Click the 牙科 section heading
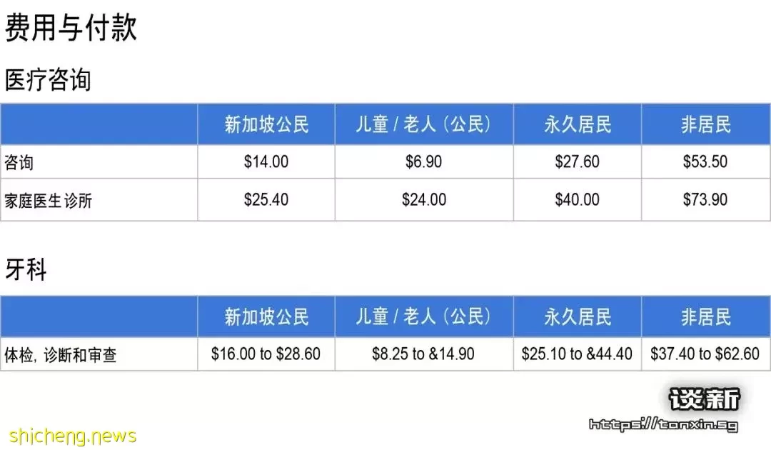The height and width of the screenshot is (450, 771). pyautogui.click(x=26, y=269)
